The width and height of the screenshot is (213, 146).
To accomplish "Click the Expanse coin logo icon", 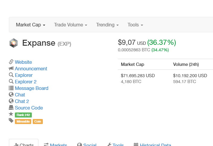I will pyautogui.click(x=14, y=43).
